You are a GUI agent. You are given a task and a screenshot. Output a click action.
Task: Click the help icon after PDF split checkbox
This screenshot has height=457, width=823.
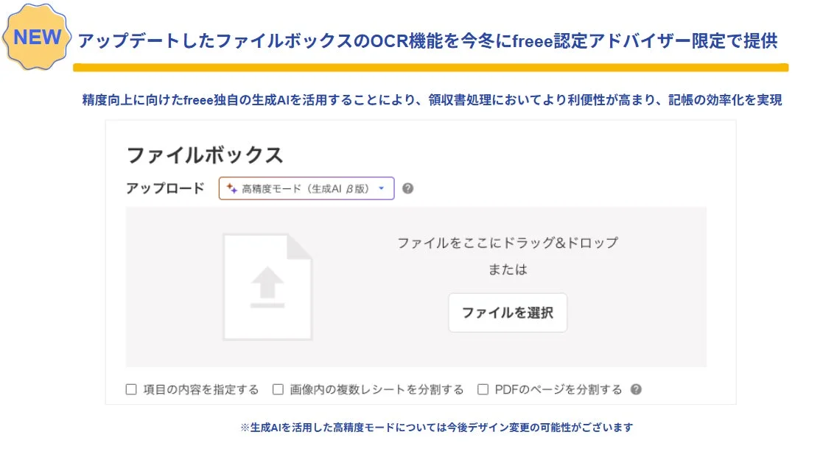(x=637, y=389)
